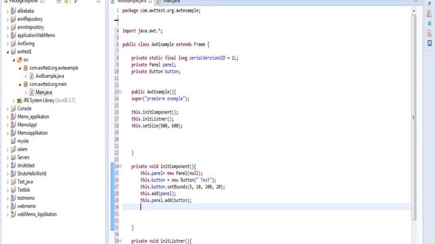
Task: Select the AwtExample.java label in the tree
Action: [x=50, y=76]
